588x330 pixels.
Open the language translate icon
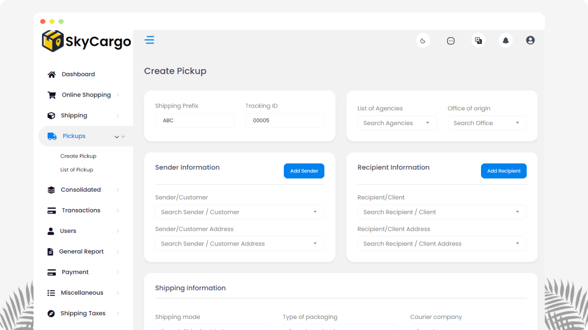[x=478, y=40]
